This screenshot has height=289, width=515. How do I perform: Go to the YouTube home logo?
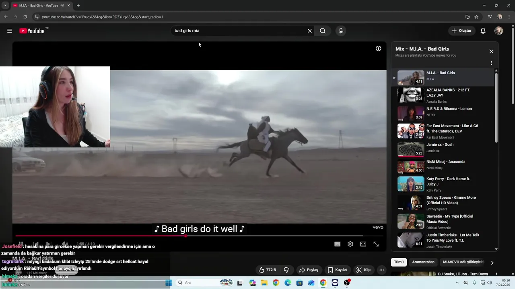(32, 31)
